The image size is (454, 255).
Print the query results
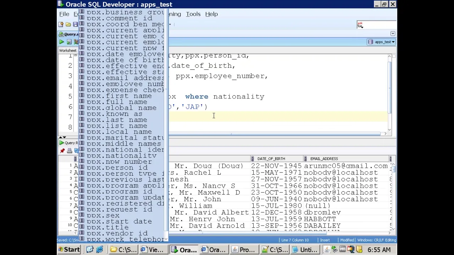point(70,151)
